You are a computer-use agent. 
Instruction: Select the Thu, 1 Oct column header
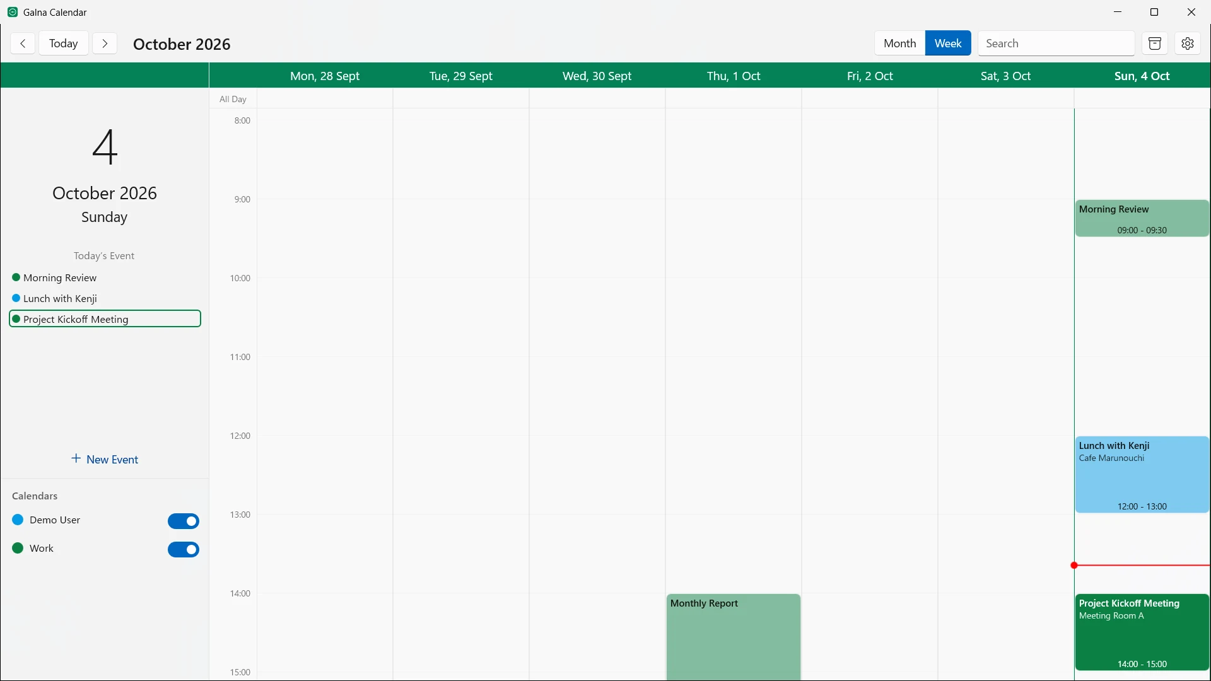734,76
